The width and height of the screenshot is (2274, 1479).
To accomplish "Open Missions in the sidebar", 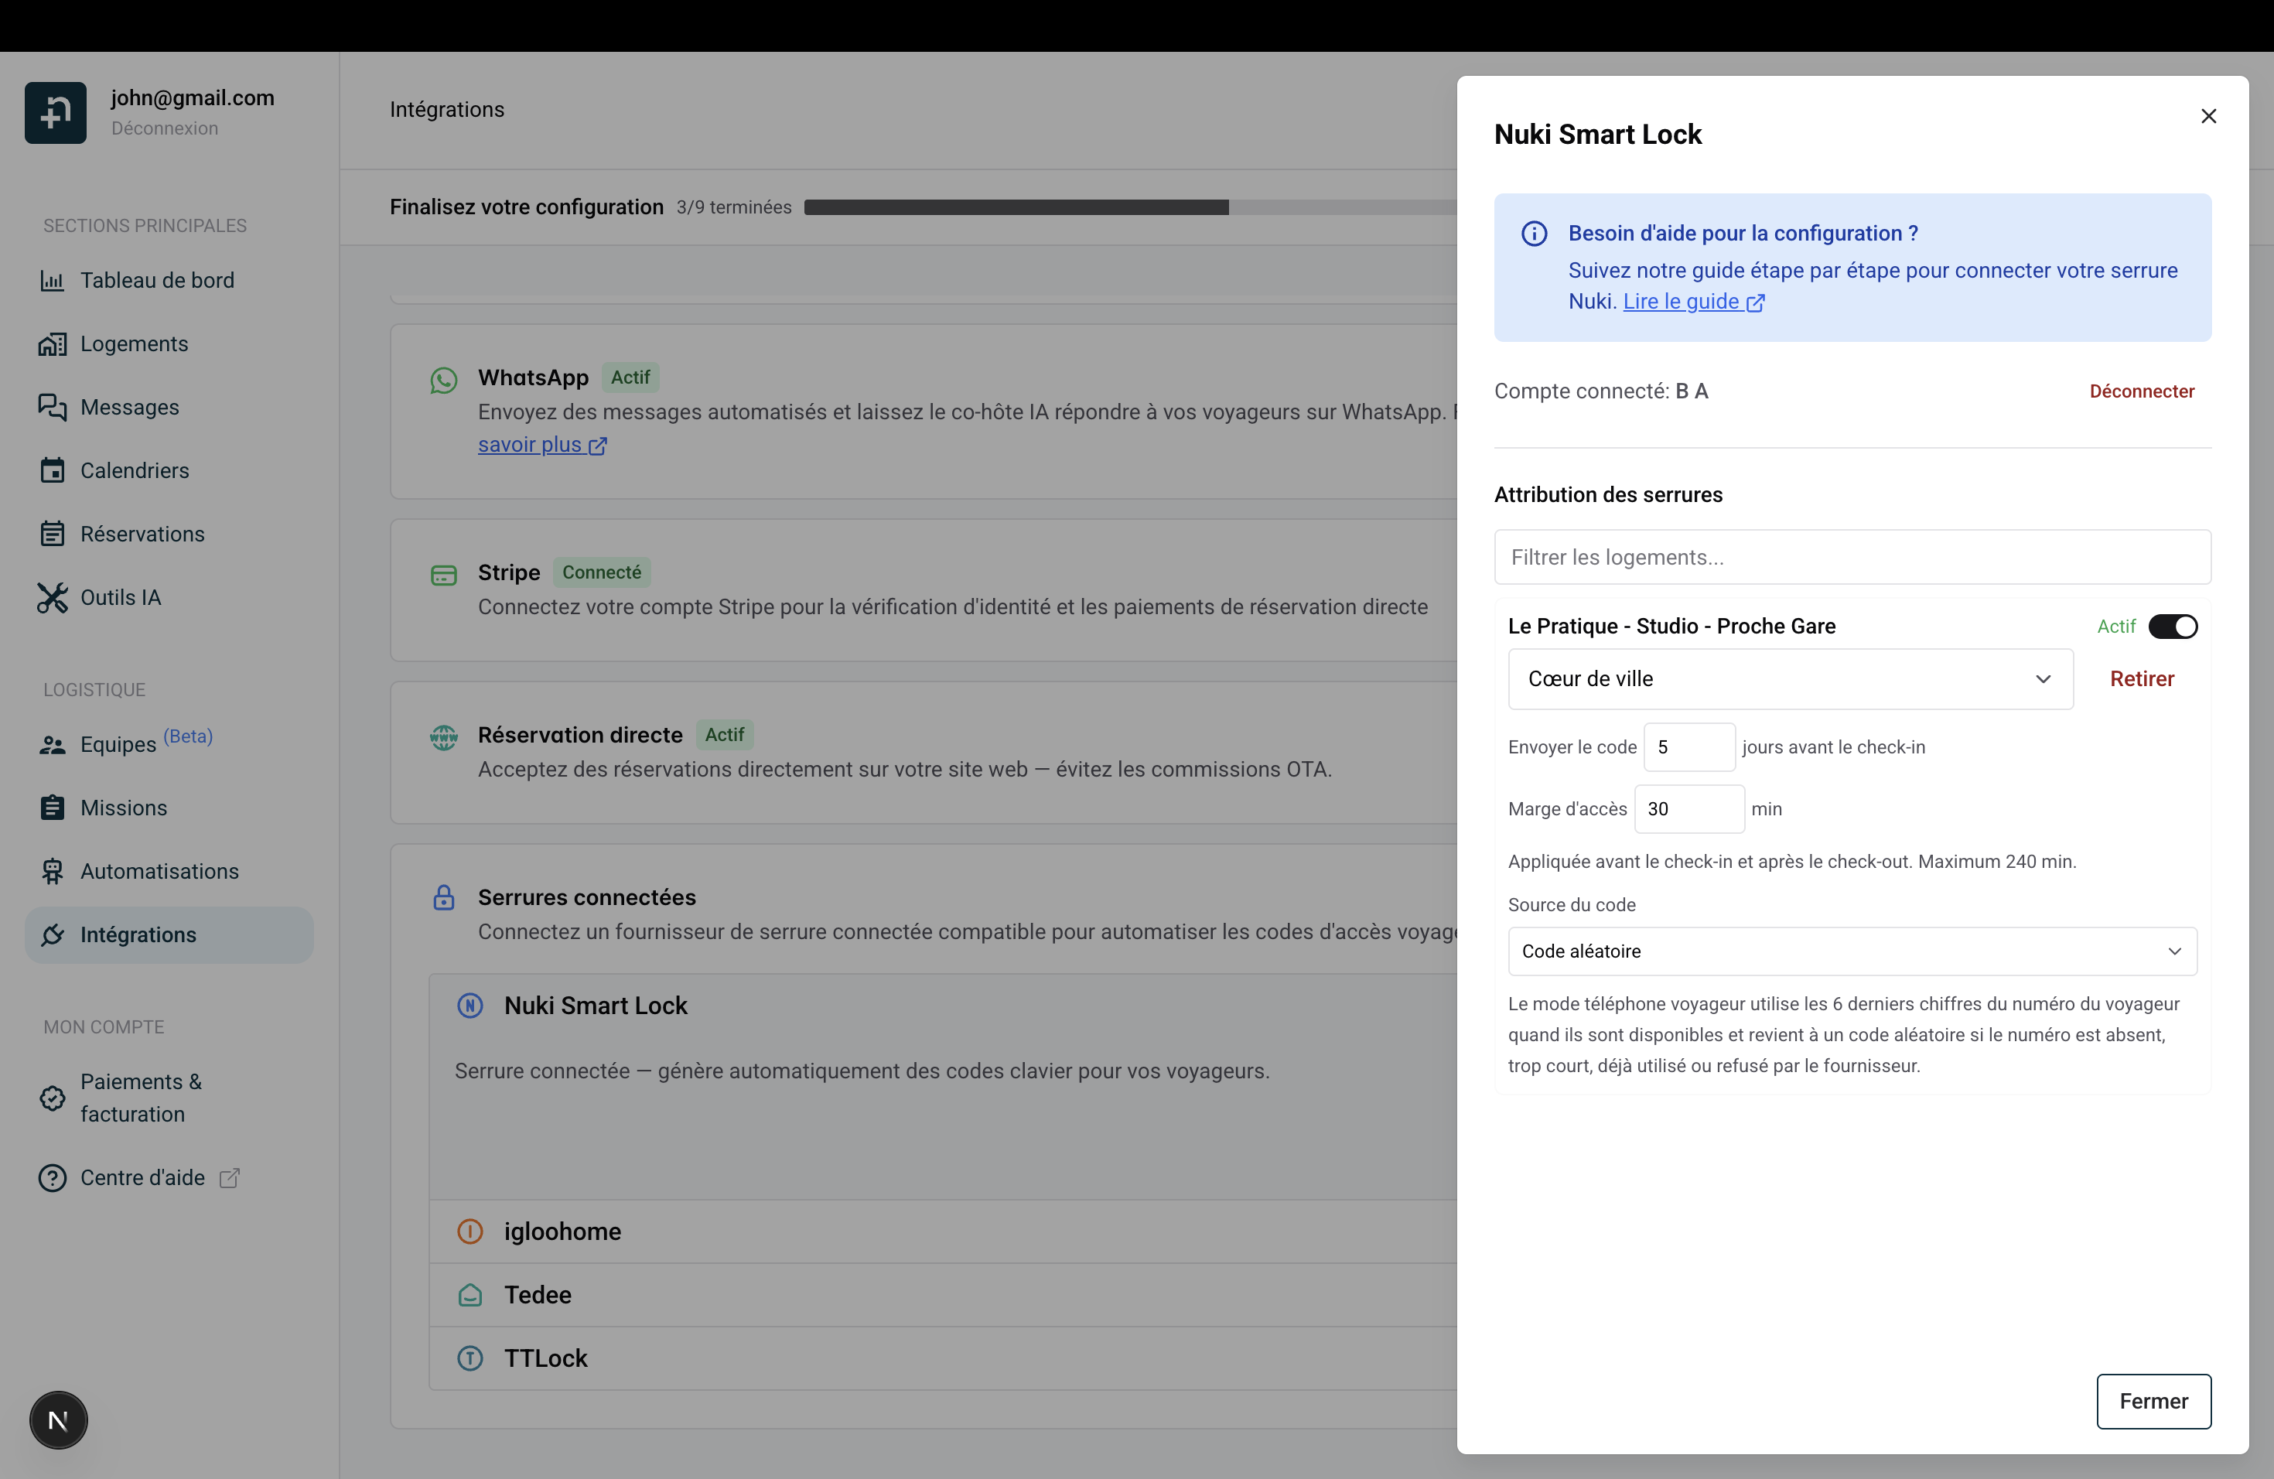I will pyautogui.click(x=169, y=808).
